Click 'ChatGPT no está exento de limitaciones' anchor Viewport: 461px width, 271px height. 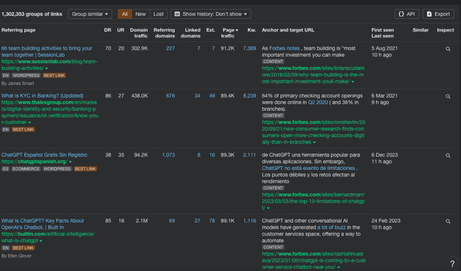[308, 168]
